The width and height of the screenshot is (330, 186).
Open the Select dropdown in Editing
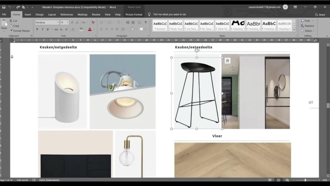(308, 31)
